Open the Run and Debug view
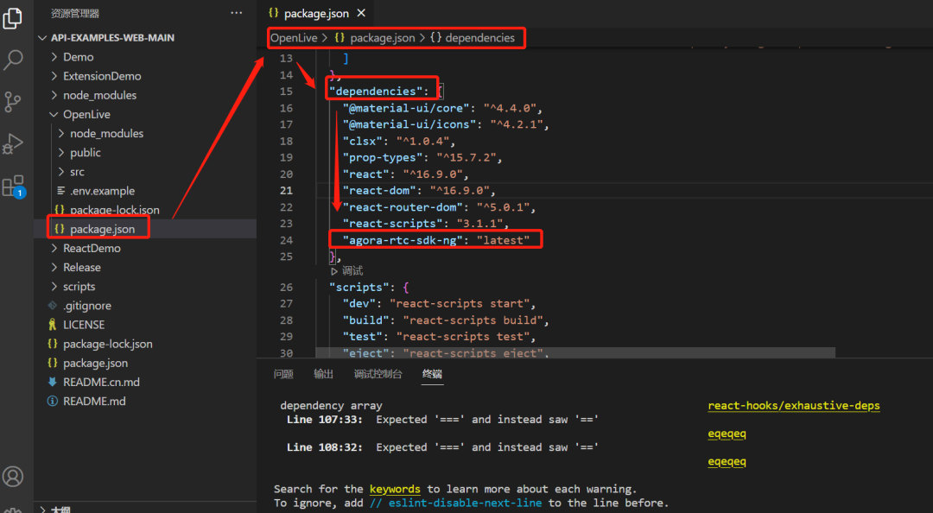 point(12,143)
